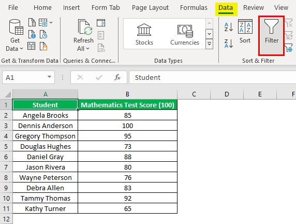Select column A header
Viewport: 296px width, 224px height.
46,94
